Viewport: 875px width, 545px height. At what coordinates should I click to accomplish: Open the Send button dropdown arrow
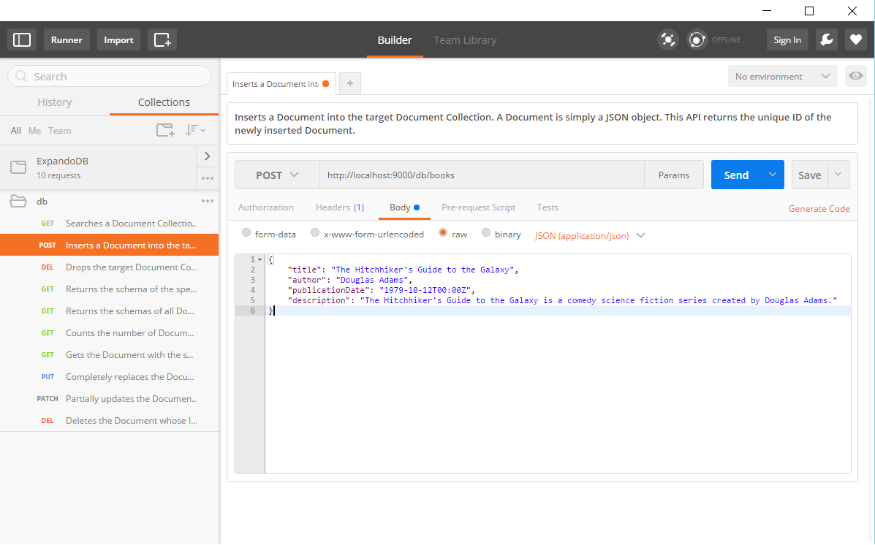tap(773, 175)
